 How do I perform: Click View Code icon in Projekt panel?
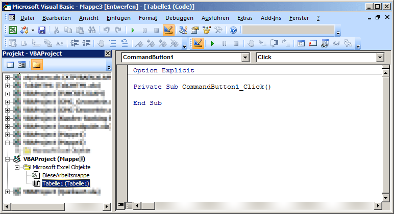coord(10,65)
